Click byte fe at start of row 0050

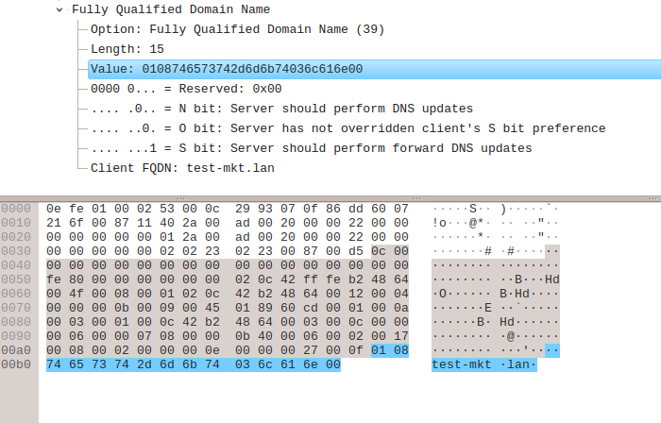pos(54,279)
